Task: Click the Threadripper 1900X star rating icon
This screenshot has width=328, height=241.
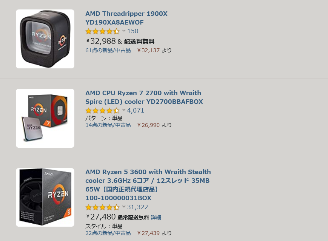Action: click(x=102, y=31)
